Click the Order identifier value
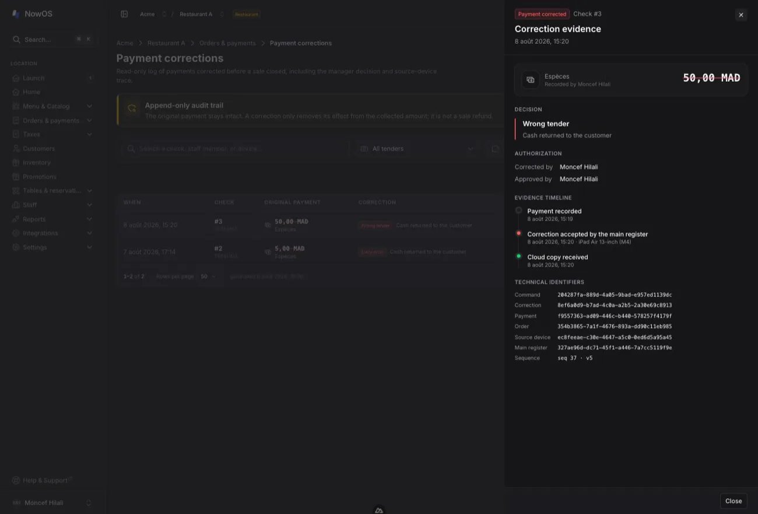 point(615,327)
